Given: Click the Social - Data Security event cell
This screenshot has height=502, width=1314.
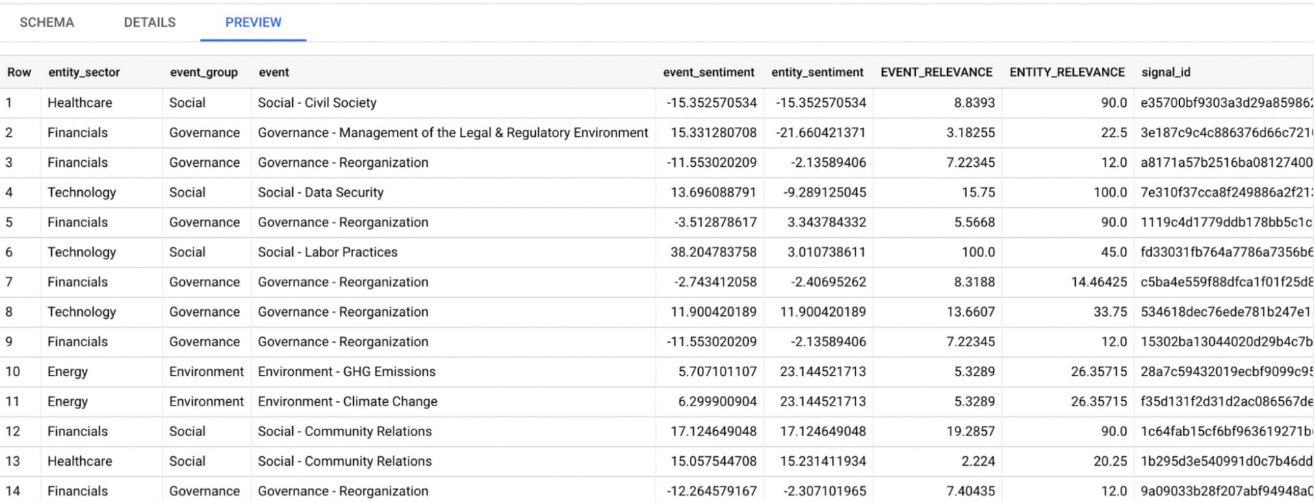Looking at the screenshot, I should coord(320,192).
